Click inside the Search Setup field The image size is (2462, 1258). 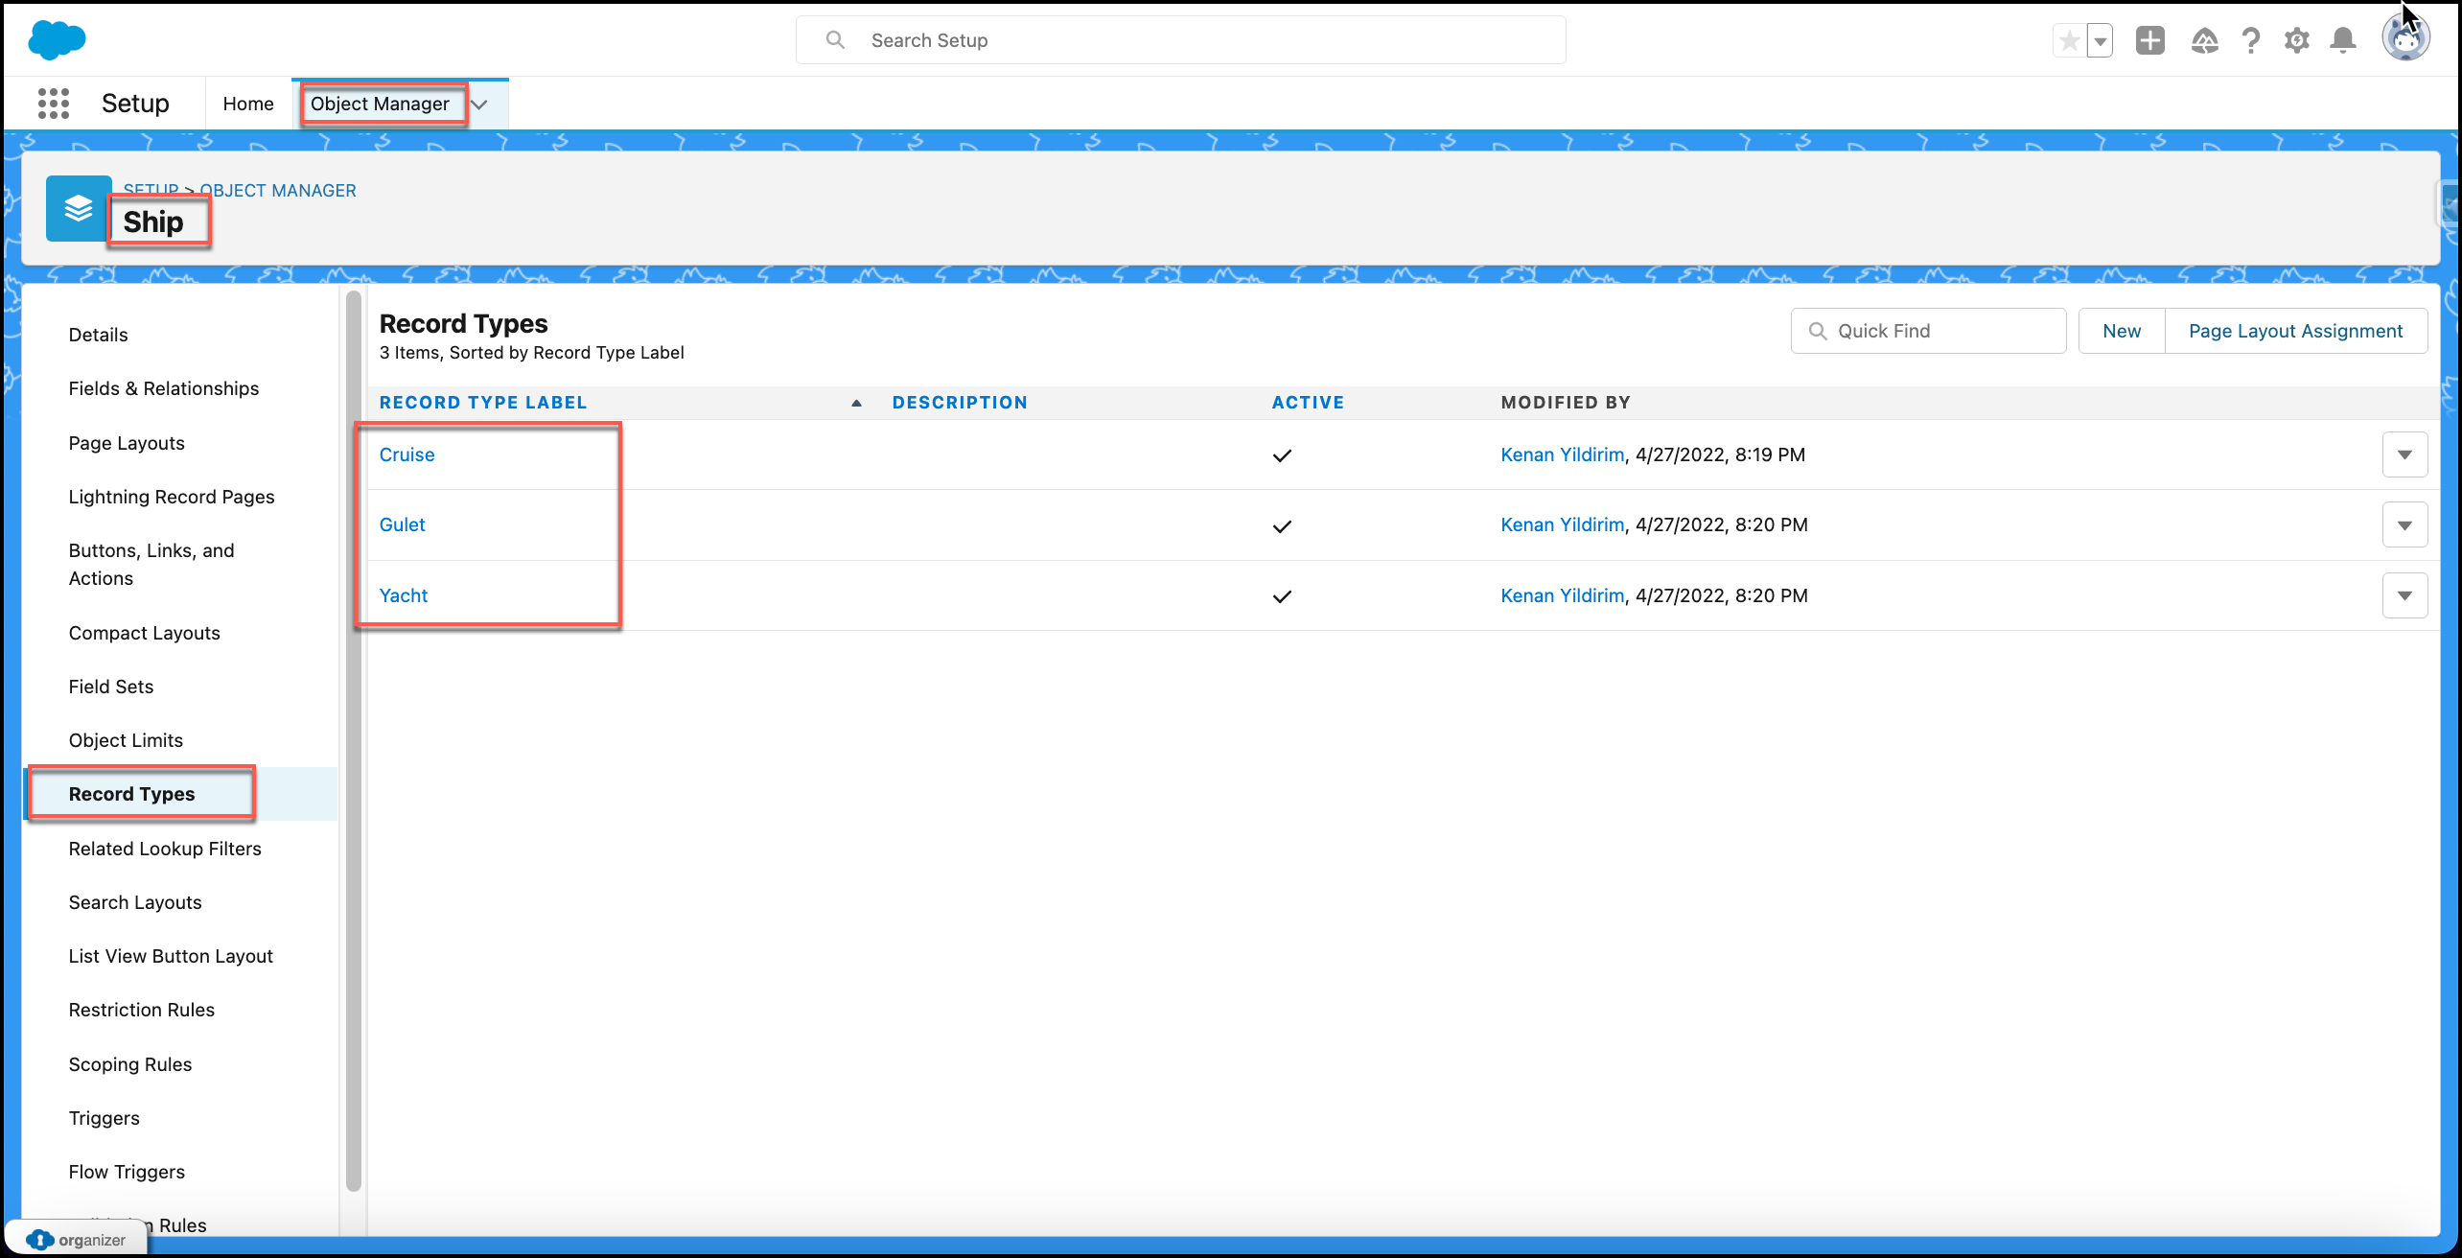[1181, 40]
